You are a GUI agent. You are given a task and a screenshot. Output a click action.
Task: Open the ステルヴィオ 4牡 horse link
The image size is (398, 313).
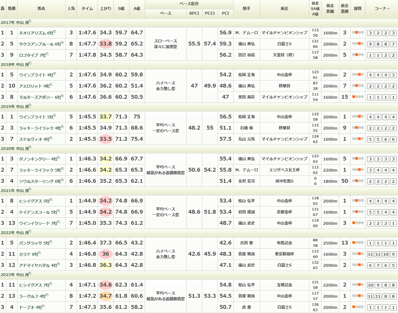34,139
